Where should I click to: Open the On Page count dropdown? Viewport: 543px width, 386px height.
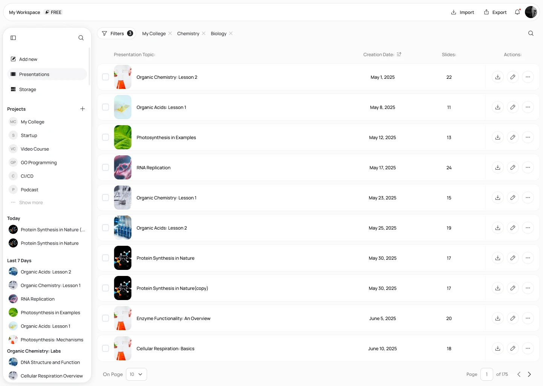click(x=136, y=374)
